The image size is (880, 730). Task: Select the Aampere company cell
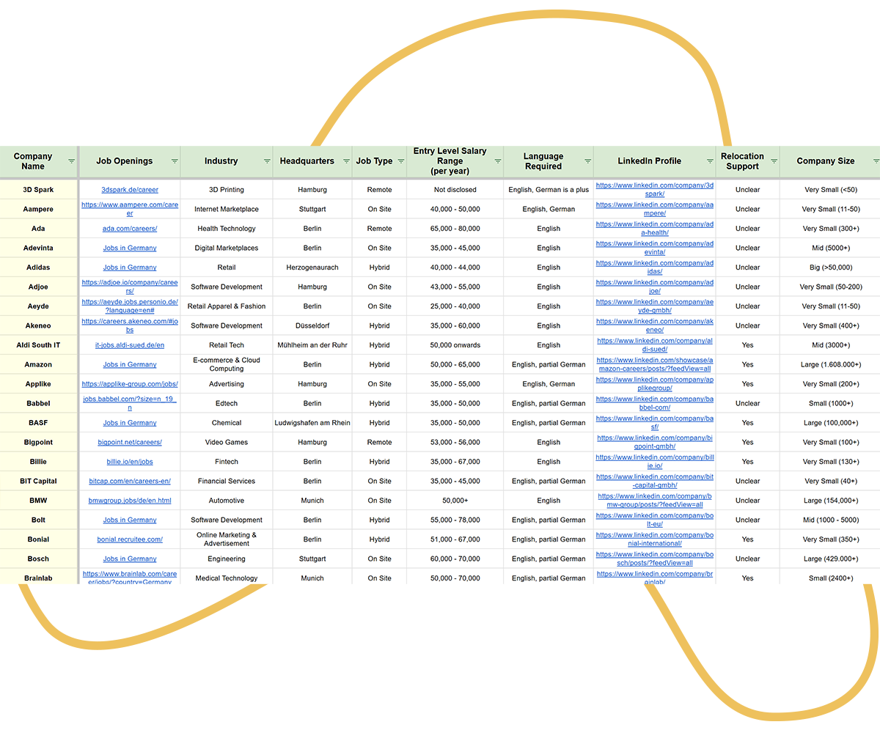click(x=38, y=209)
